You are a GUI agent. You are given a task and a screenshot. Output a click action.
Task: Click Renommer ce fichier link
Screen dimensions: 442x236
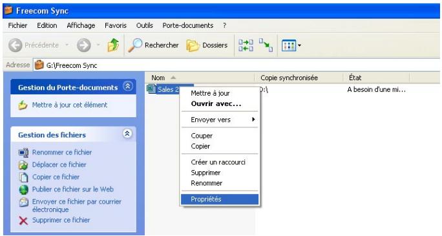62,152
